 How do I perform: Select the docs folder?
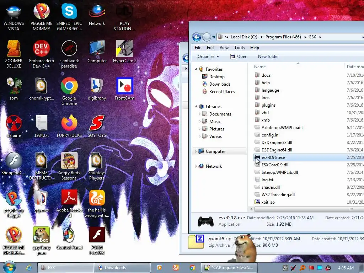pos(263,75)
